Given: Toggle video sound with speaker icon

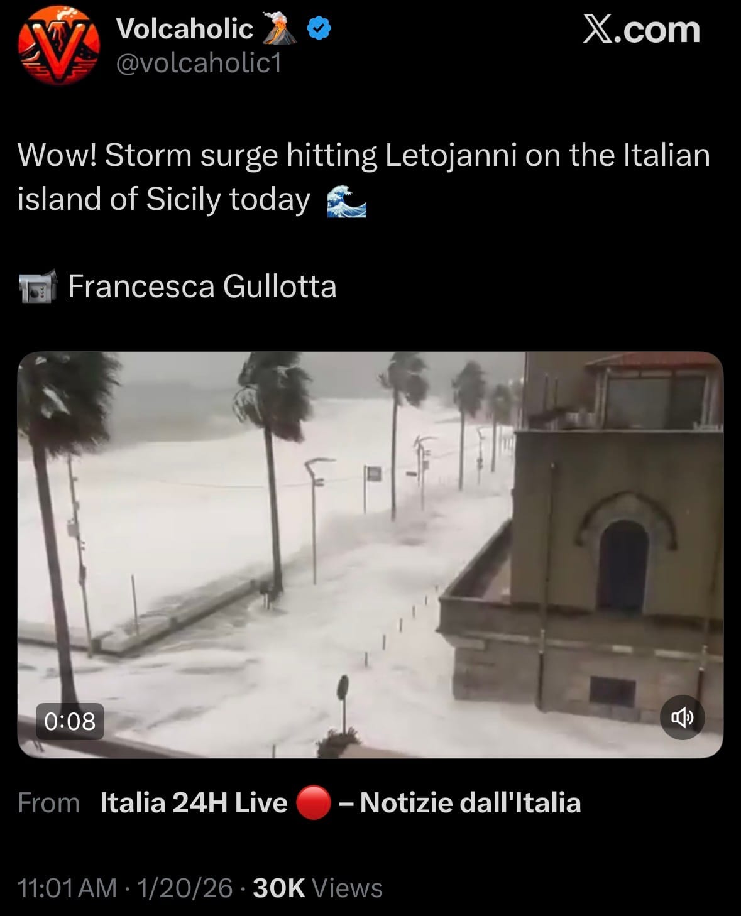Looking at the screenshot, I should 683,717.
